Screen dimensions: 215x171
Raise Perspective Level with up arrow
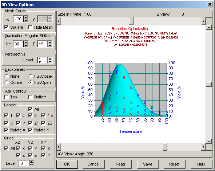pos(50,58)
